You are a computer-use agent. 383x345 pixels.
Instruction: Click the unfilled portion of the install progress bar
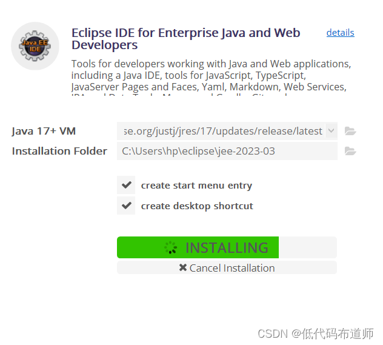(x=308, y=247)
